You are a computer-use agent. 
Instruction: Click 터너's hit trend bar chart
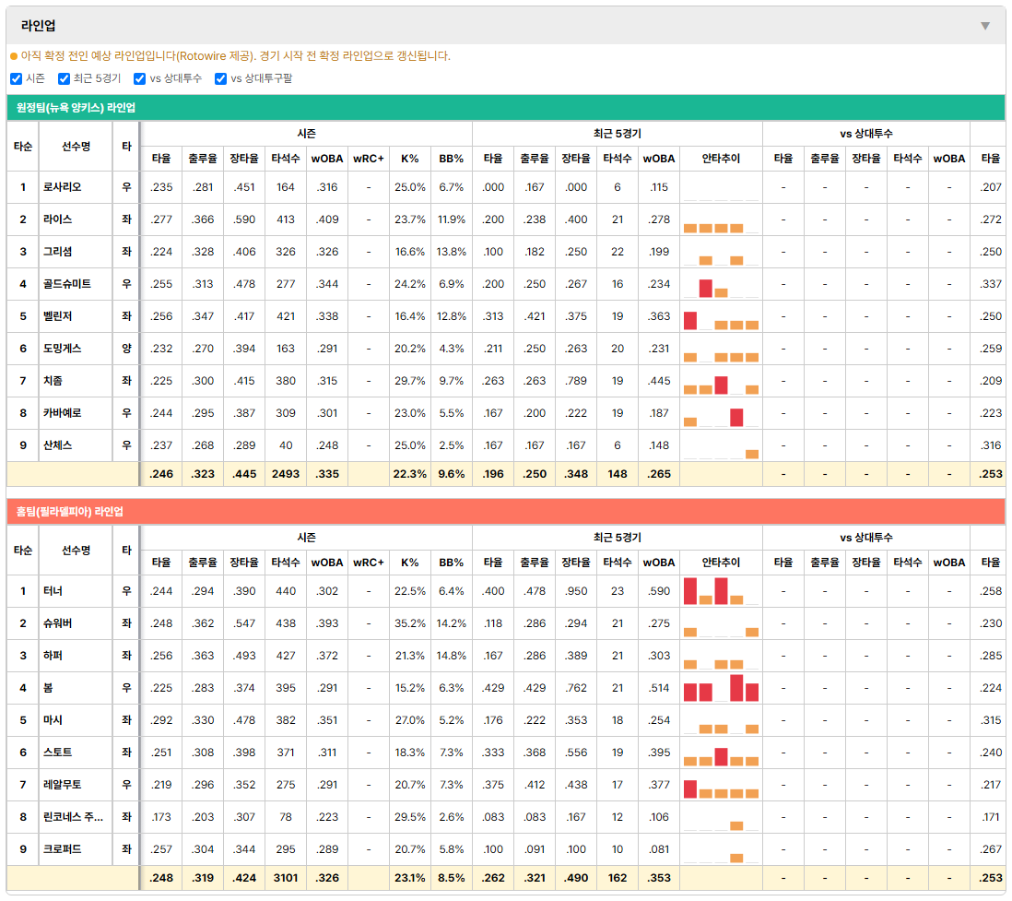point(721,592)
